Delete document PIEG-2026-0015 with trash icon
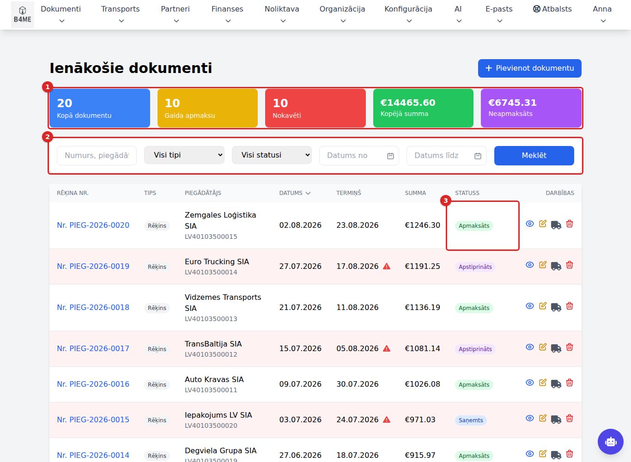Screen dimensions: 631x462 (570, 418)
